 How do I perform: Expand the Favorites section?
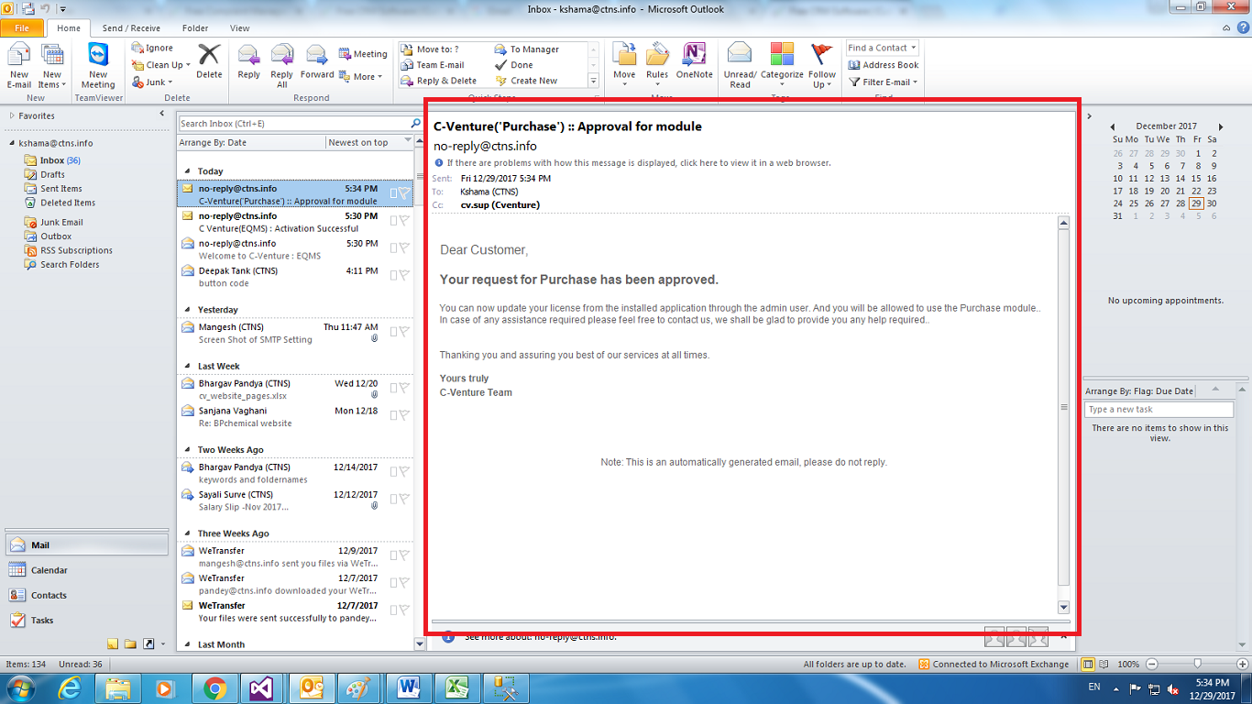pos(12,115)
